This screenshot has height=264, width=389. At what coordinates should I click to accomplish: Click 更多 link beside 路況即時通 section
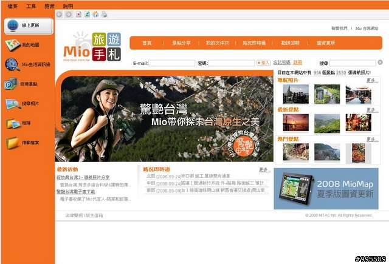(265, 170)
